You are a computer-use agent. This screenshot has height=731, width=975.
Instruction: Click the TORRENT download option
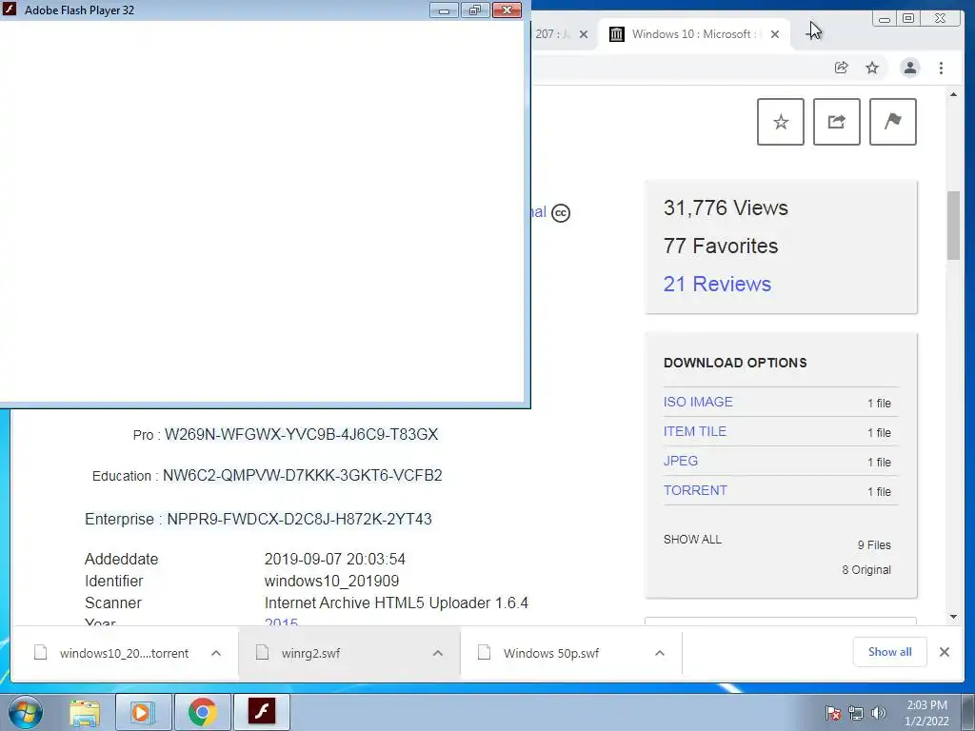tap(695, 490)
